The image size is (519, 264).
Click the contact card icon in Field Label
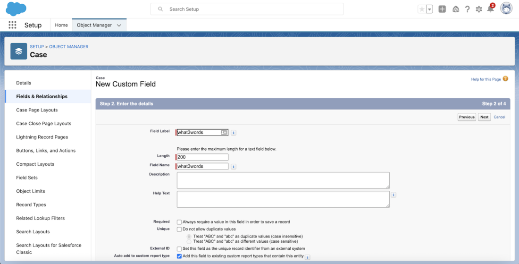[224, 133]
